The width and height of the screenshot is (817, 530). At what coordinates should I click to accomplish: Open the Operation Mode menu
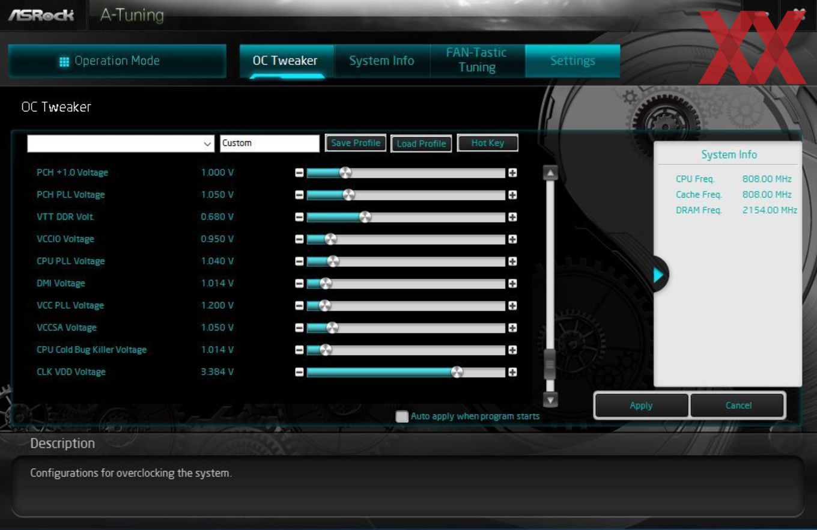[x=117, y=61]
